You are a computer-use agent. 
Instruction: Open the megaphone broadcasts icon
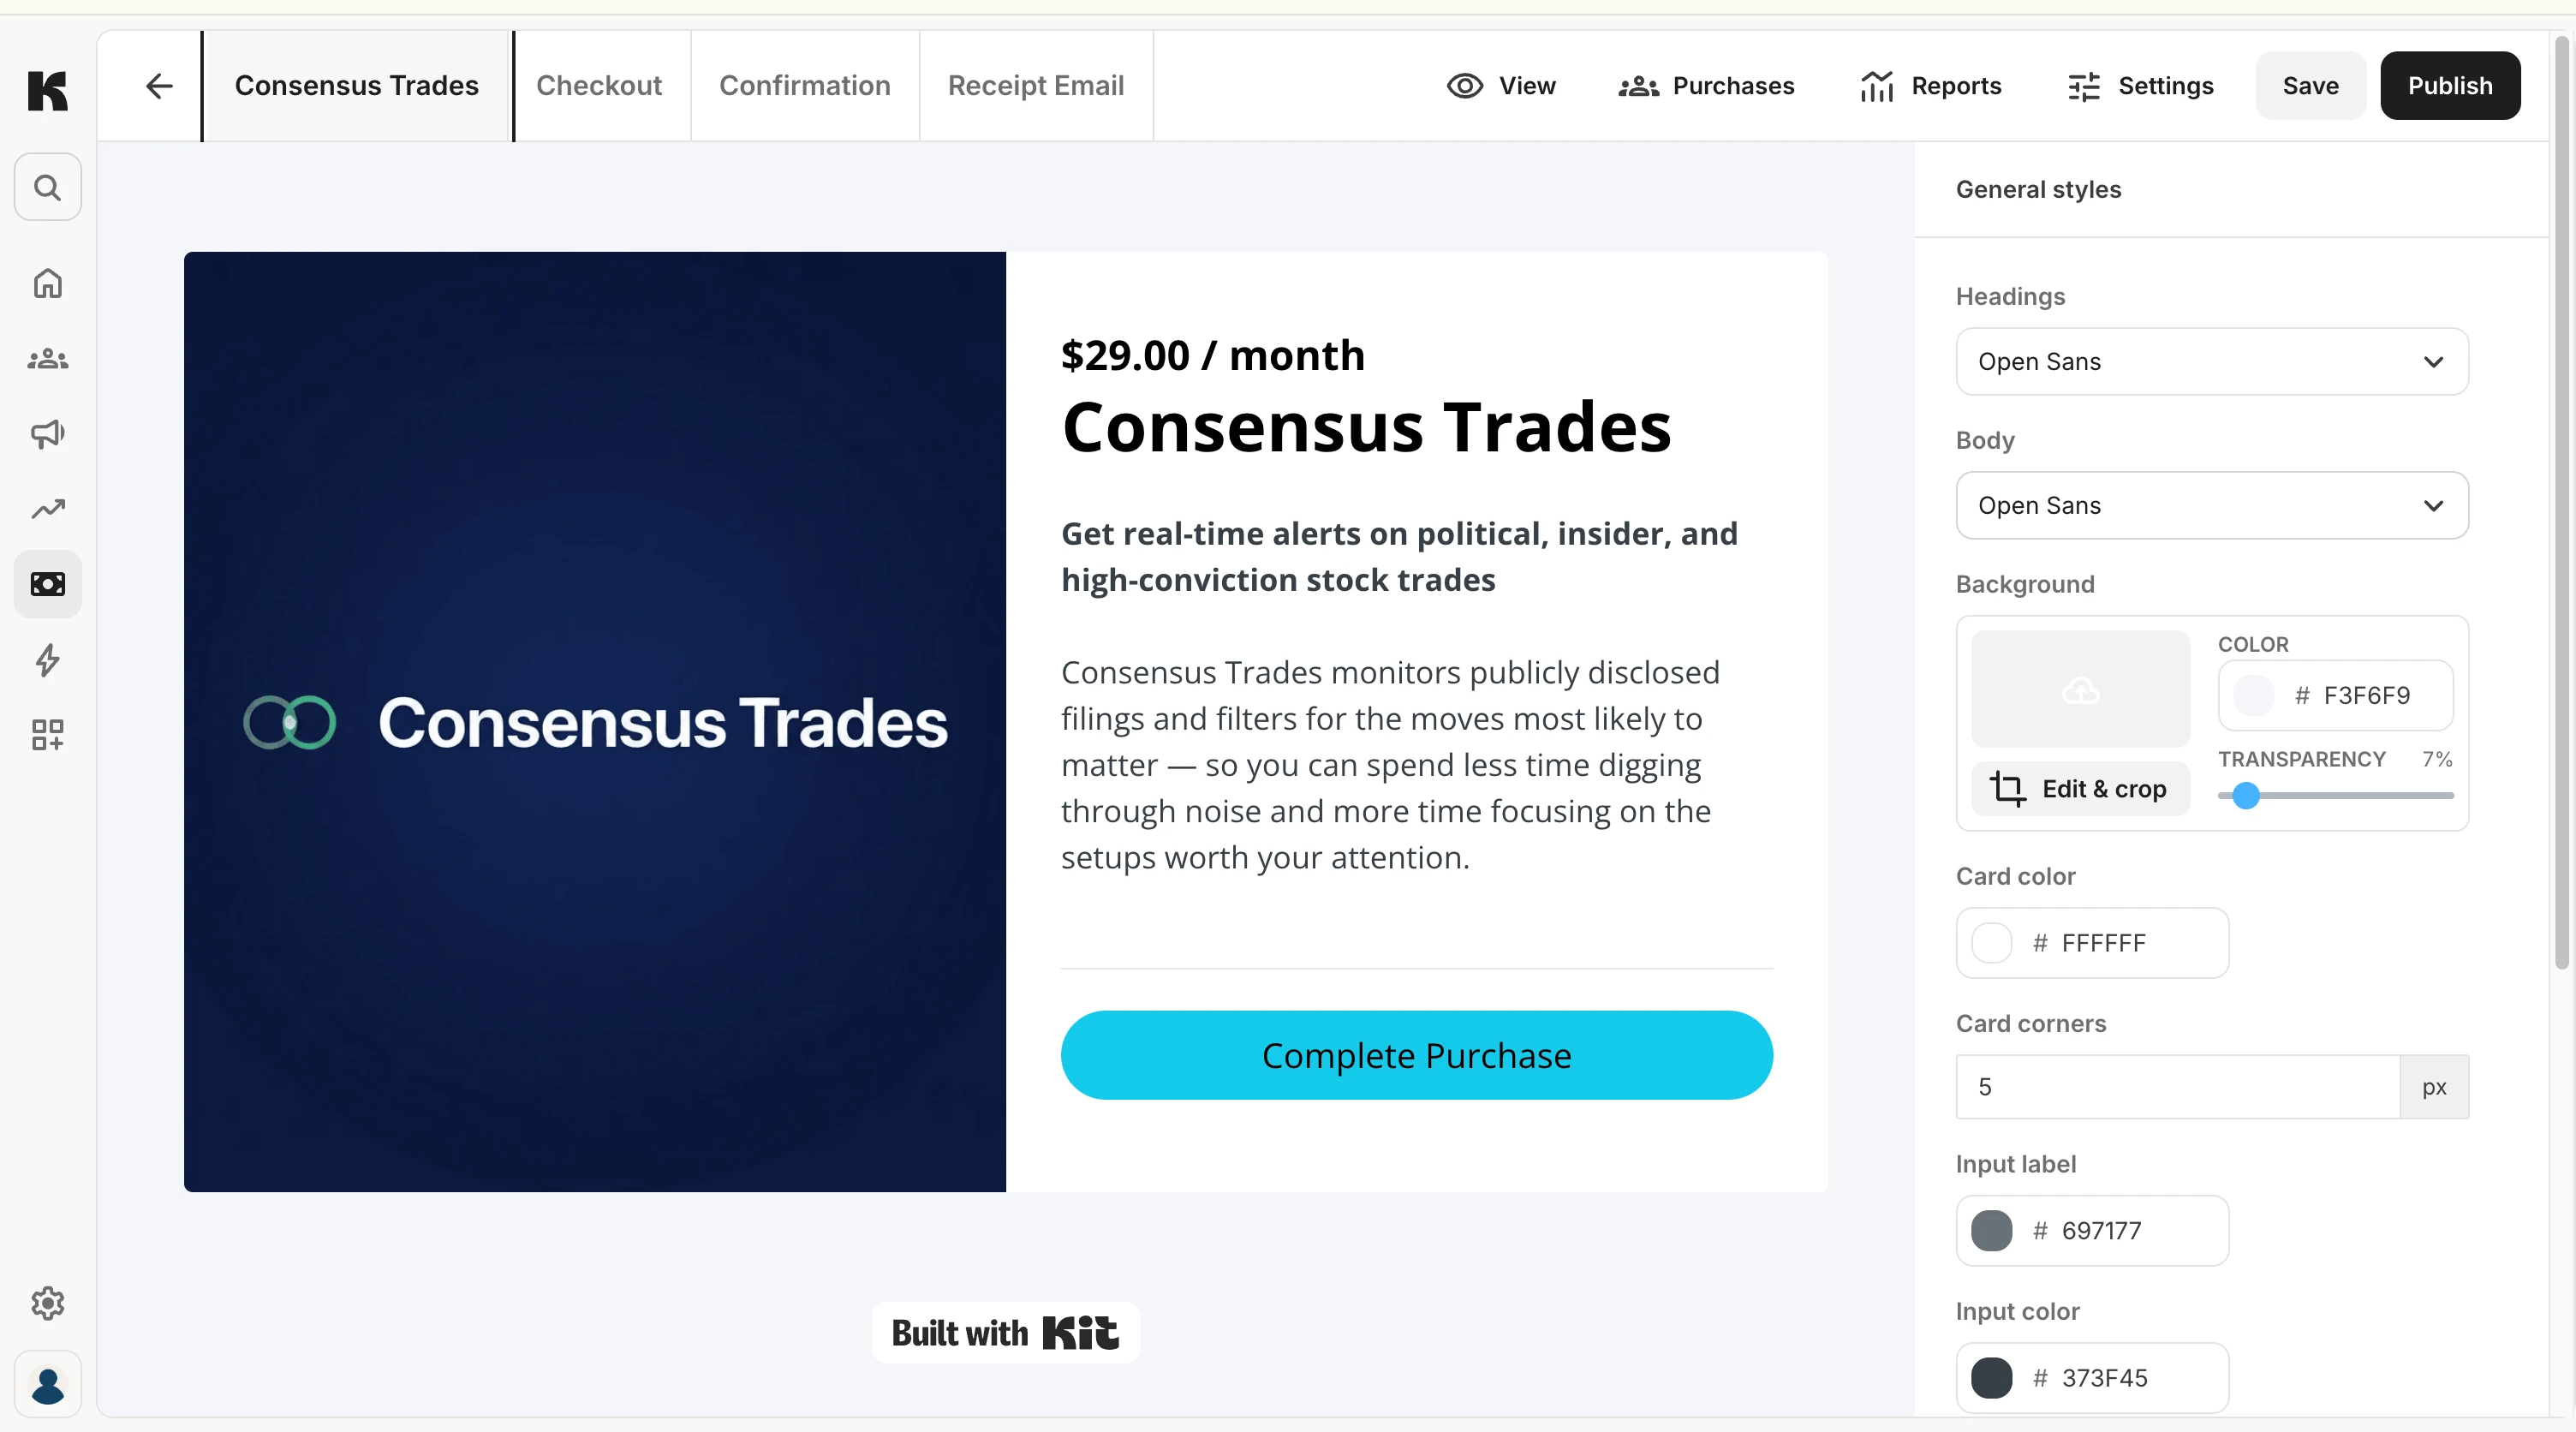click(47, 434)
